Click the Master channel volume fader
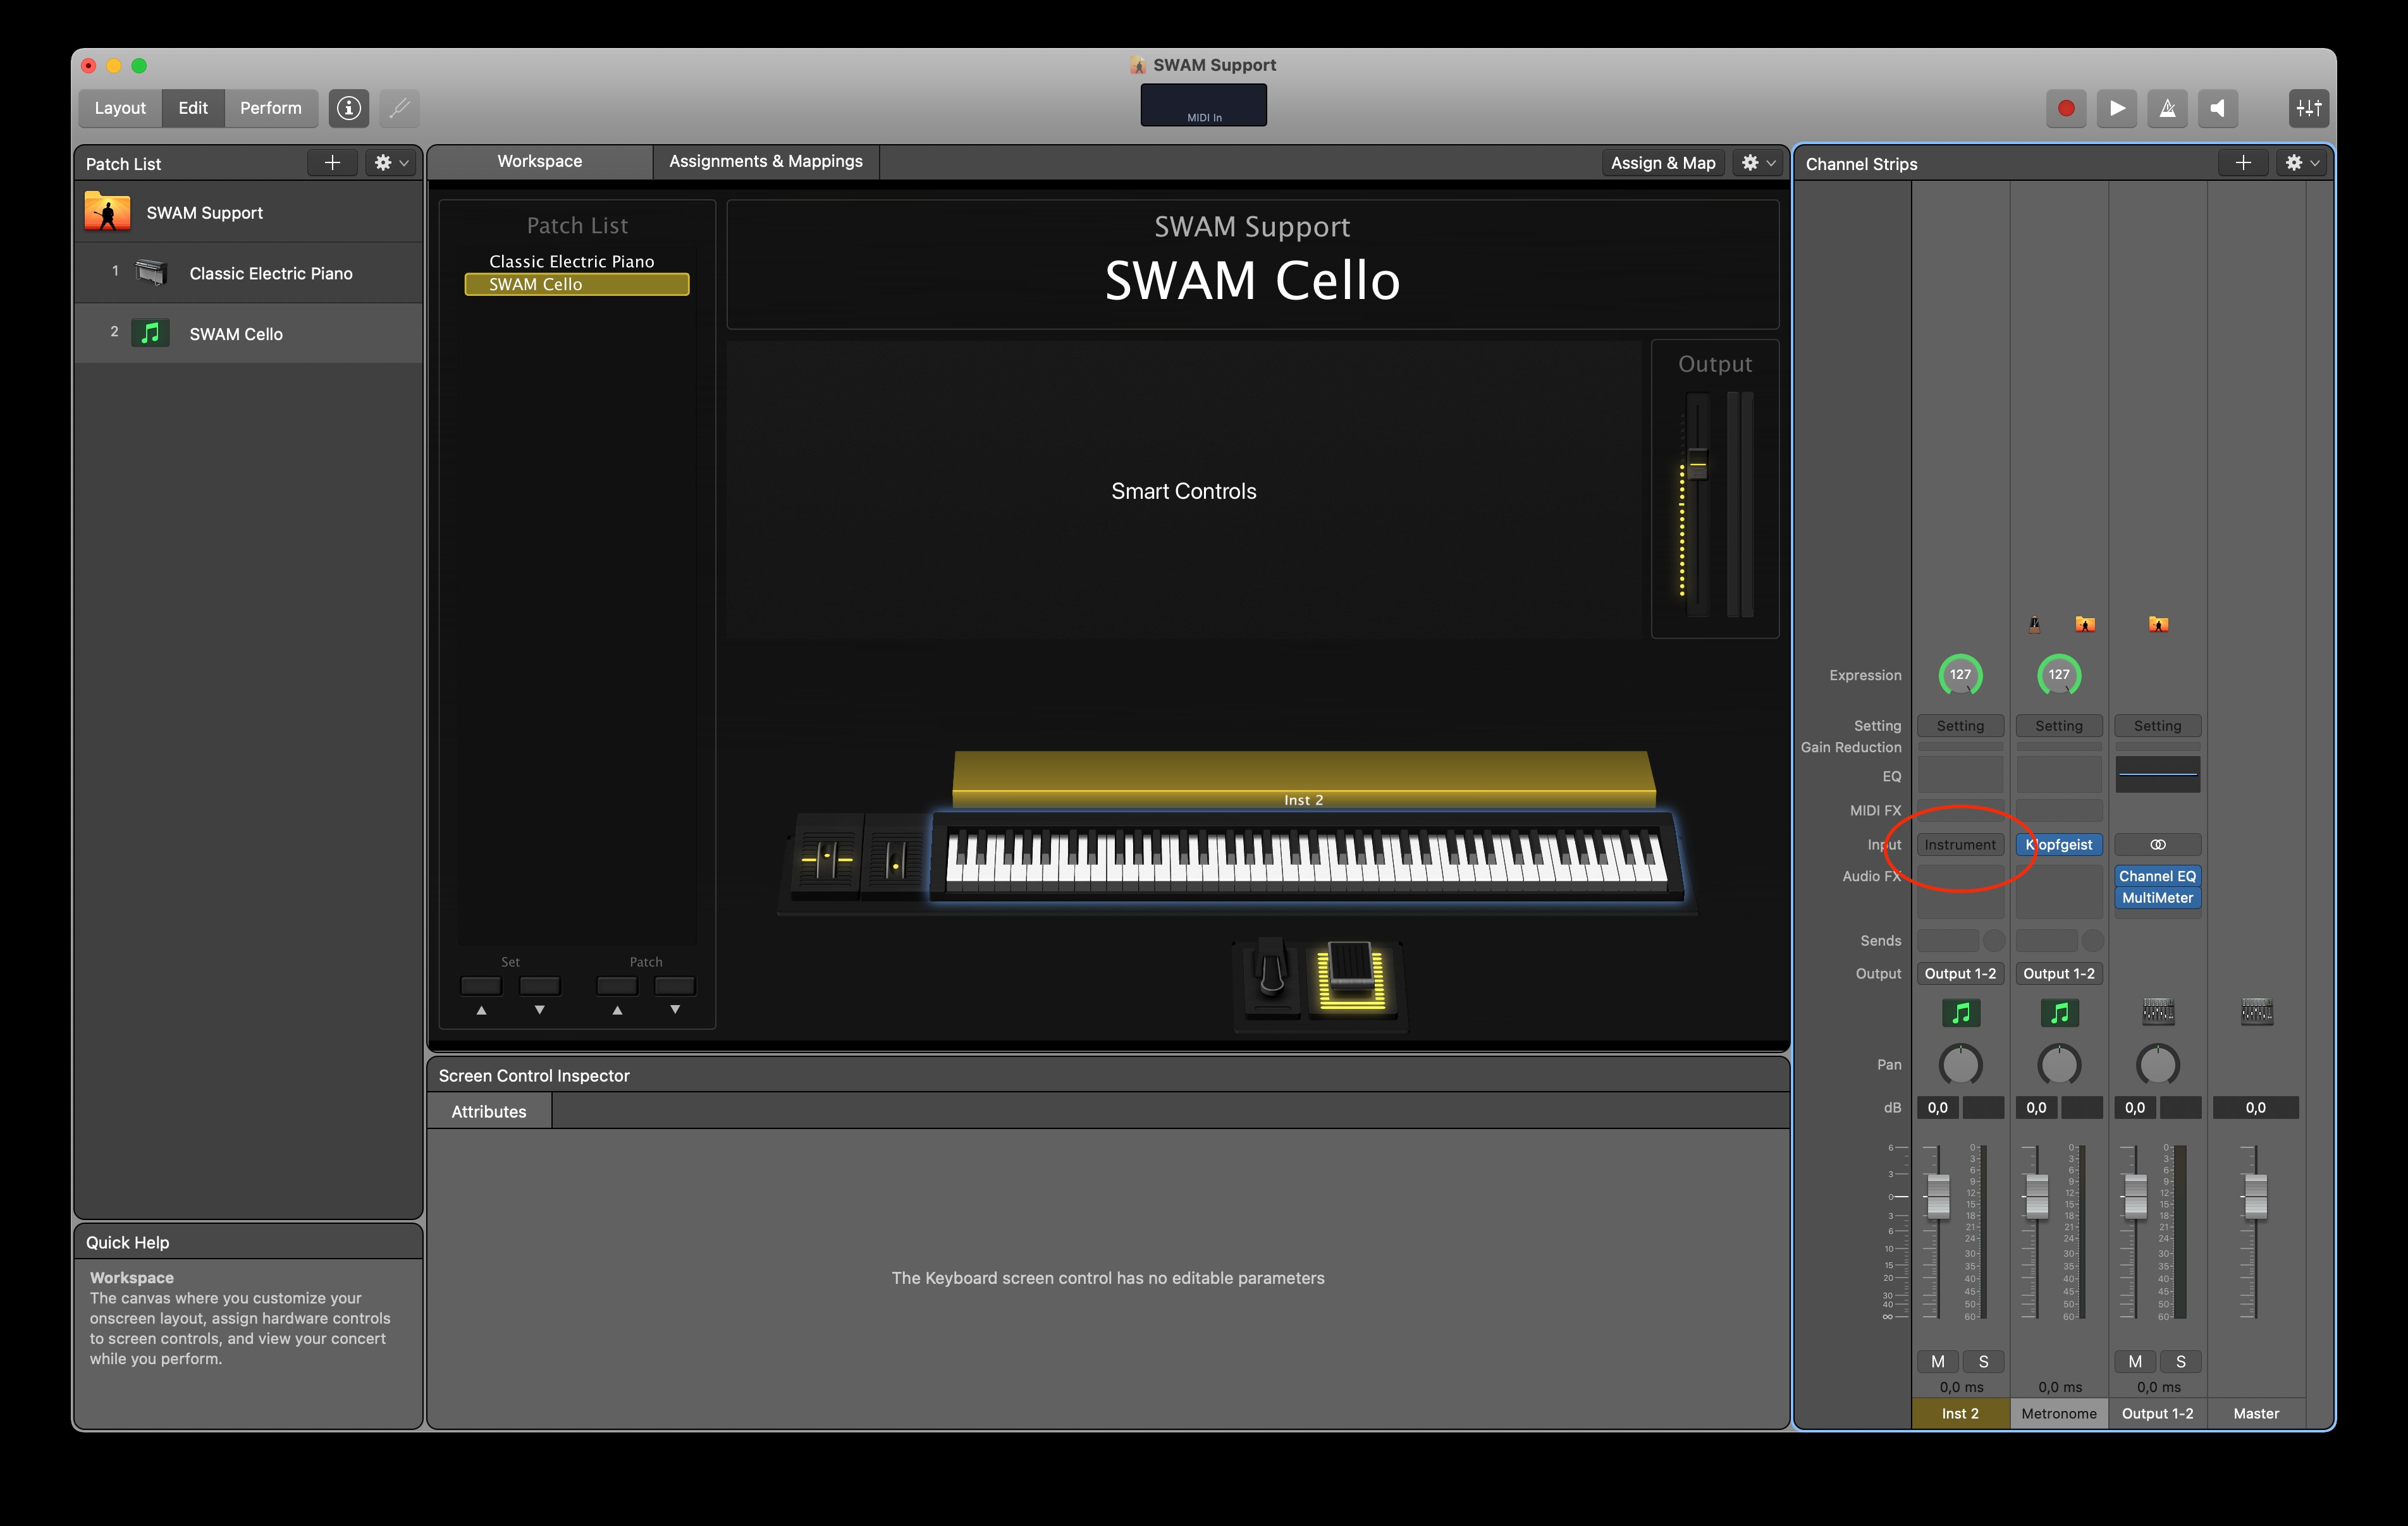This screenshot has height=1526, width=2408. point(2255,1196)
